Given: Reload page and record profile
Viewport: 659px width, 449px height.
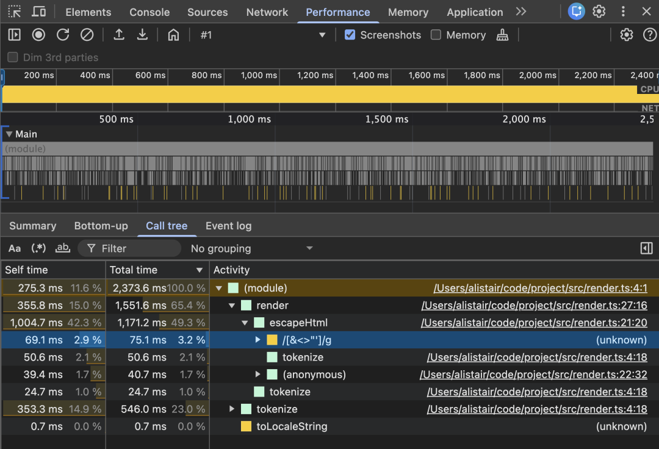Looking at the screenshot, I should [x=63, y=35].
